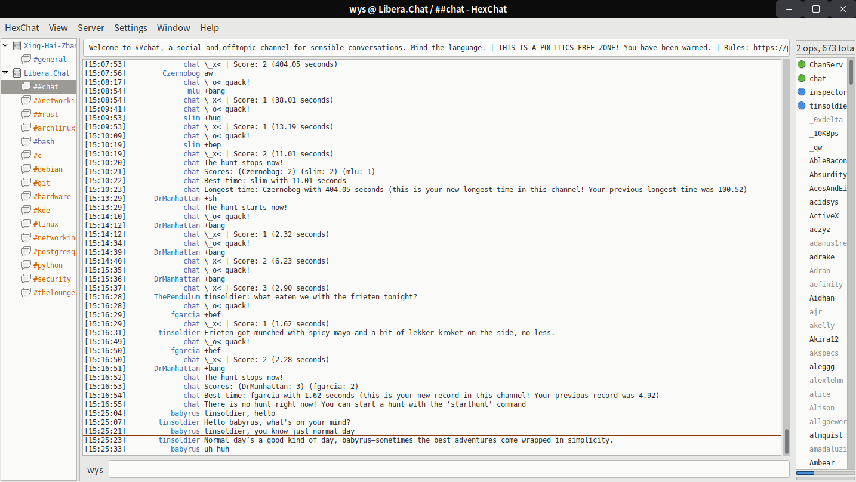
Task: Click the message input field
Action: [448, 469]
